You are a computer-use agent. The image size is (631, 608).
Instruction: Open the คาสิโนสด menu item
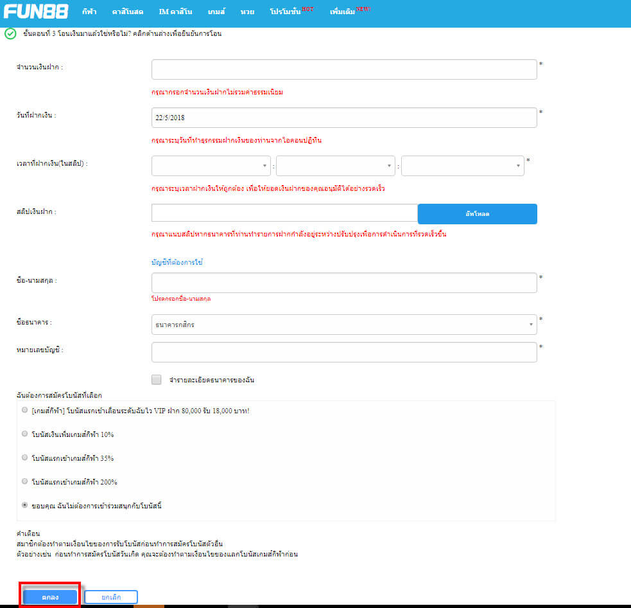point(127,12)
